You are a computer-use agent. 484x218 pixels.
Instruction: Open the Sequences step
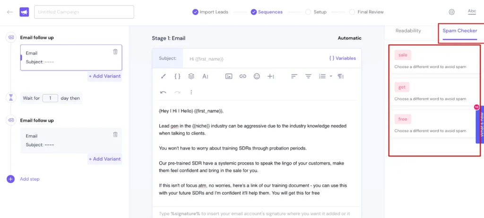point(267,12)
